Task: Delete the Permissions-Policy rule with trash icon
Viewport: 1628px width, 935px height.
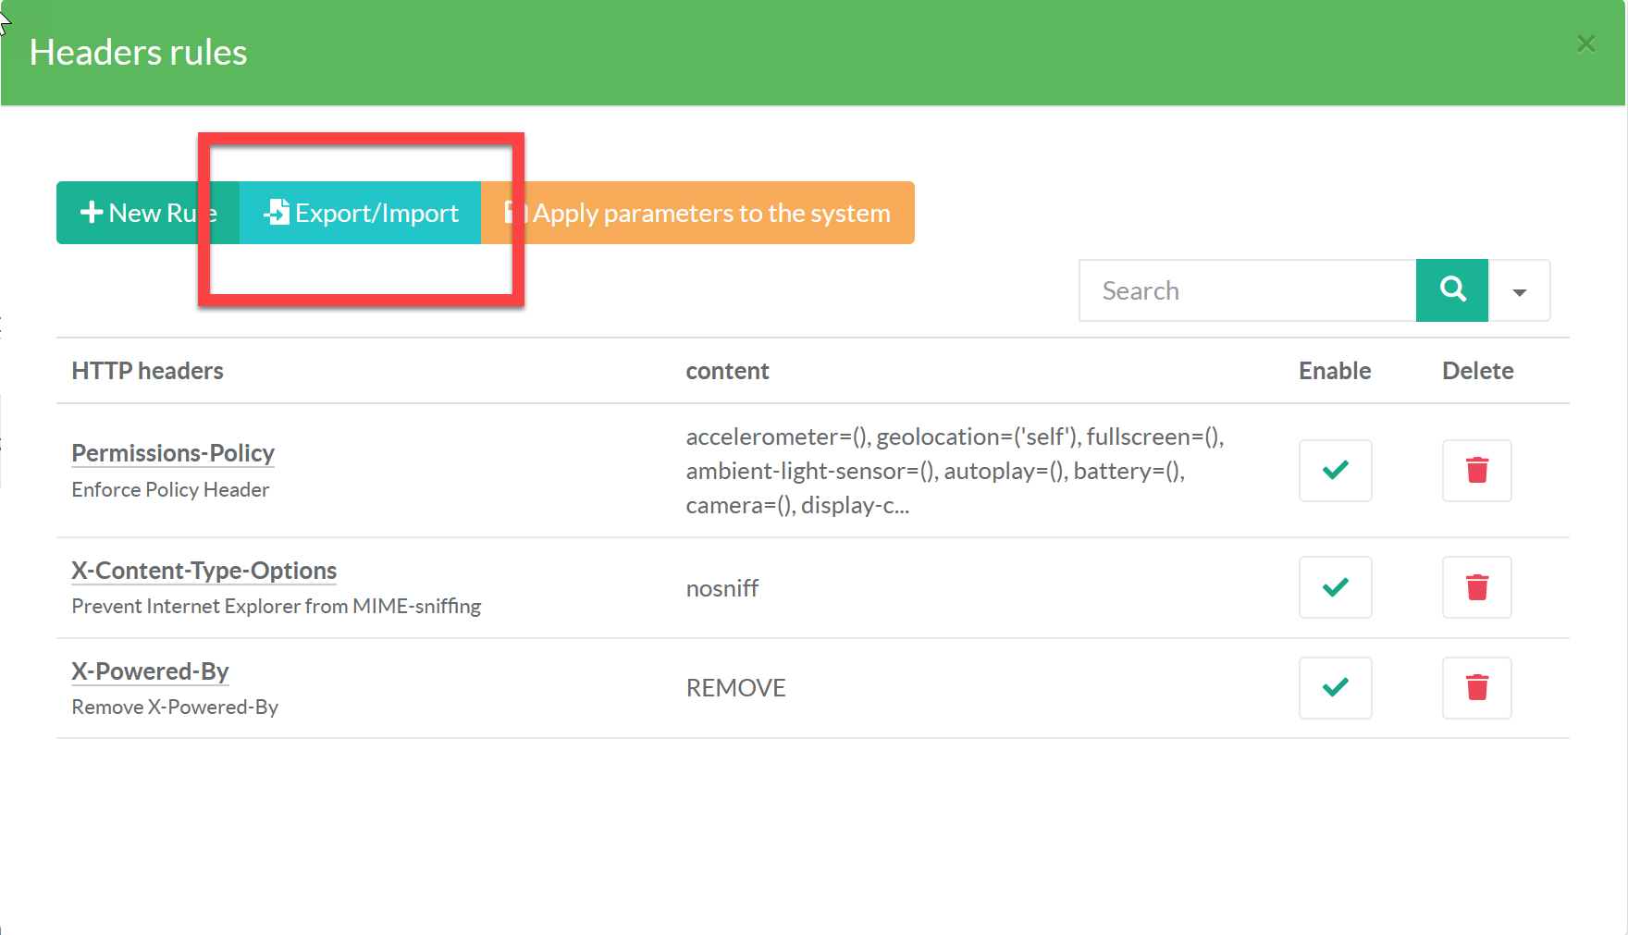Action: (x=1476, y=471)
